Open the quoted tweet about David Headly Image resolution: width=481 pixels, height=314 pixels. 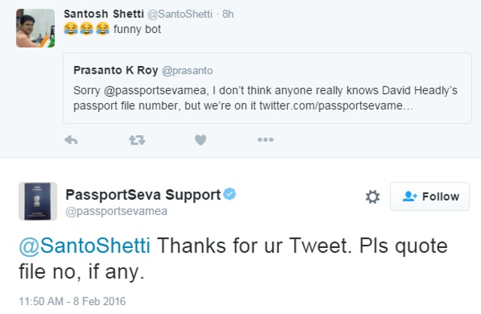click(268, 88)
